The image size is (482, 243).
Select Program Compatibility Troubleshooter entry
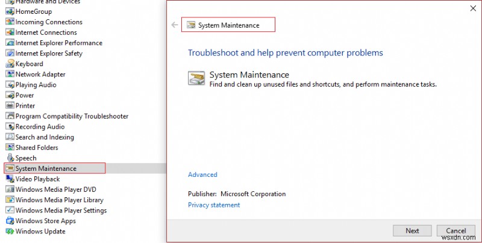(x=72, y=116)
